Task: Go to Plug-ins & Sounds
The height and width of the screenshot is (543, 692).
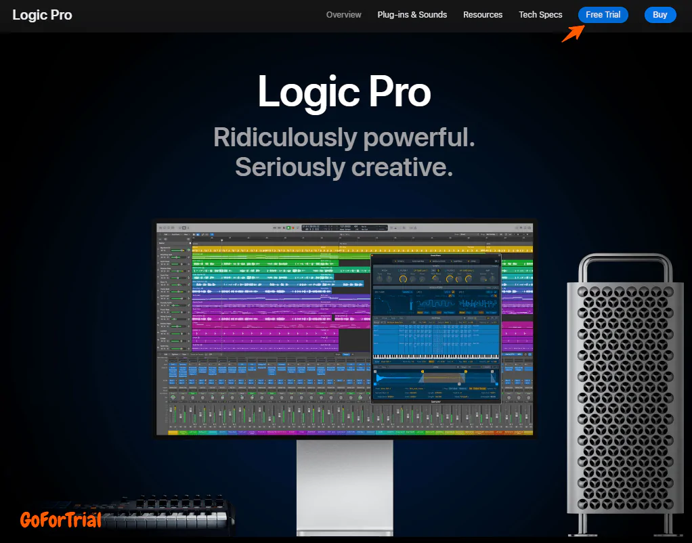Action: coord(412,15)
